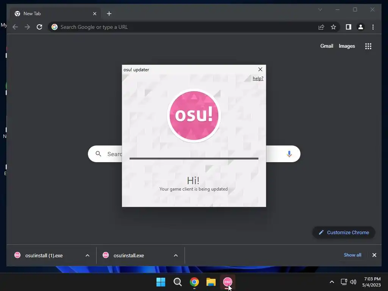Open the tab search dropdown arrow
Image resolution: width=388 pixels, height=291 pixels.
[320, 9]
